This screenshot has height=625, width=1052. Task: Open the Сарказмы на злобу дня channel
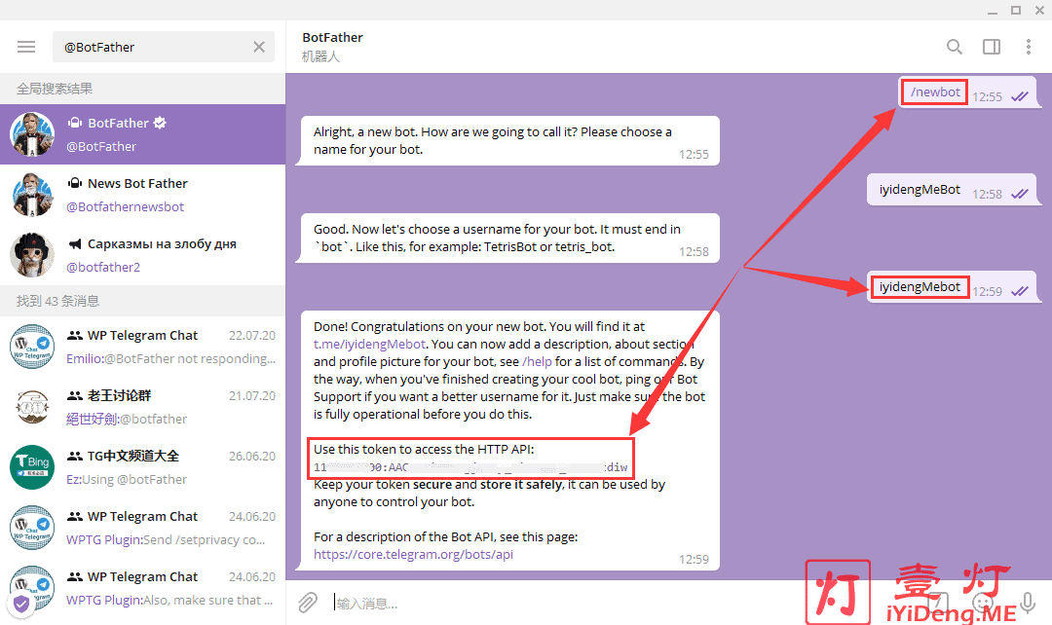click(143, 255)
